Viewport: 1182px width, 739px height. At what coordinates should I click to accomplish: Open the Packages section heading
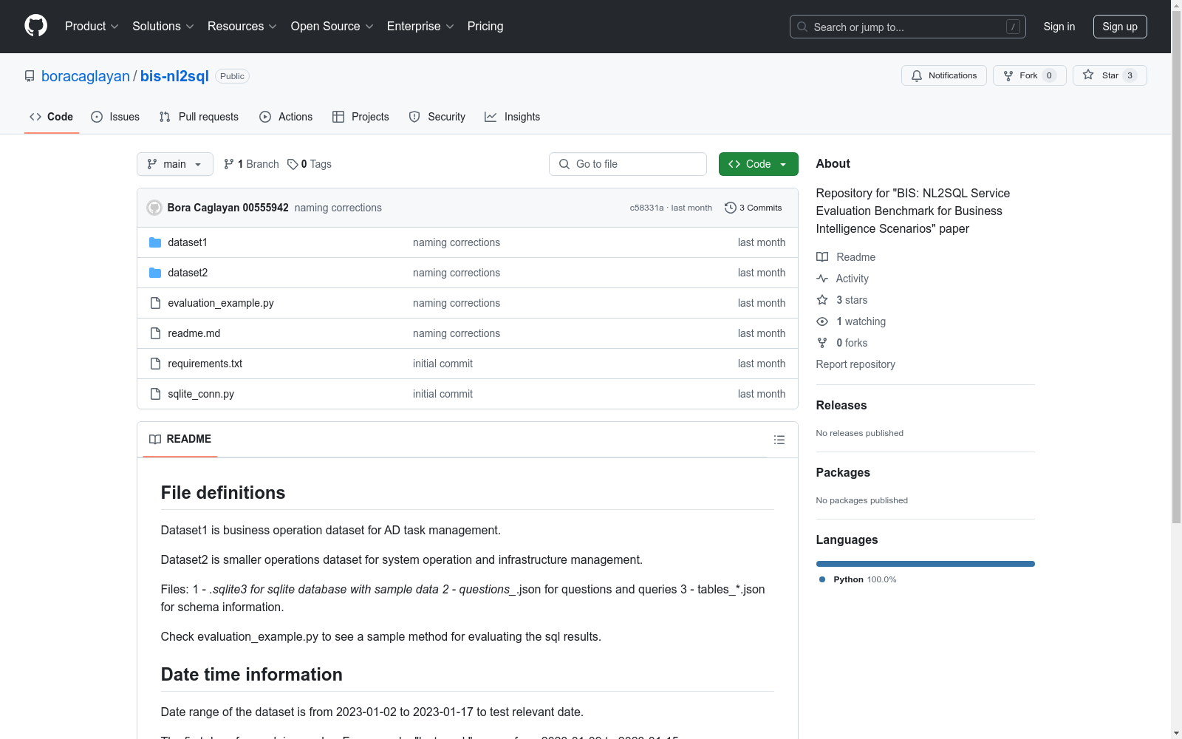coord(843,472)
